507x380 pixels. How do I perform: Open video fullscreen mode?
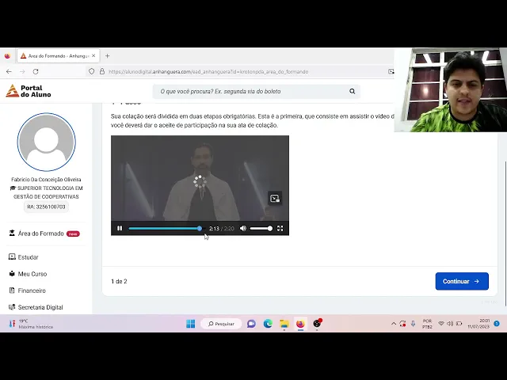tap(280, 229)
